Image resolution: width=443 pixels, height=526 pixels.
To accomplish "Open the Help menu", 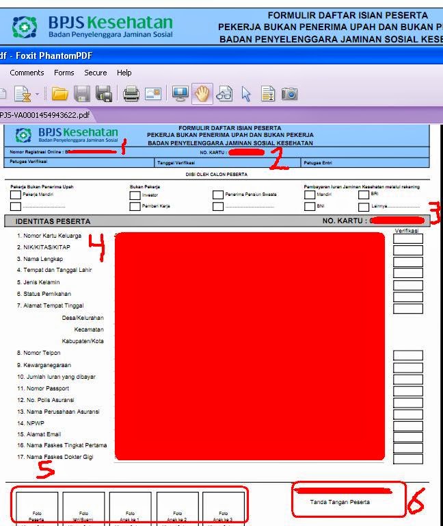I will [x=124, y=73].
